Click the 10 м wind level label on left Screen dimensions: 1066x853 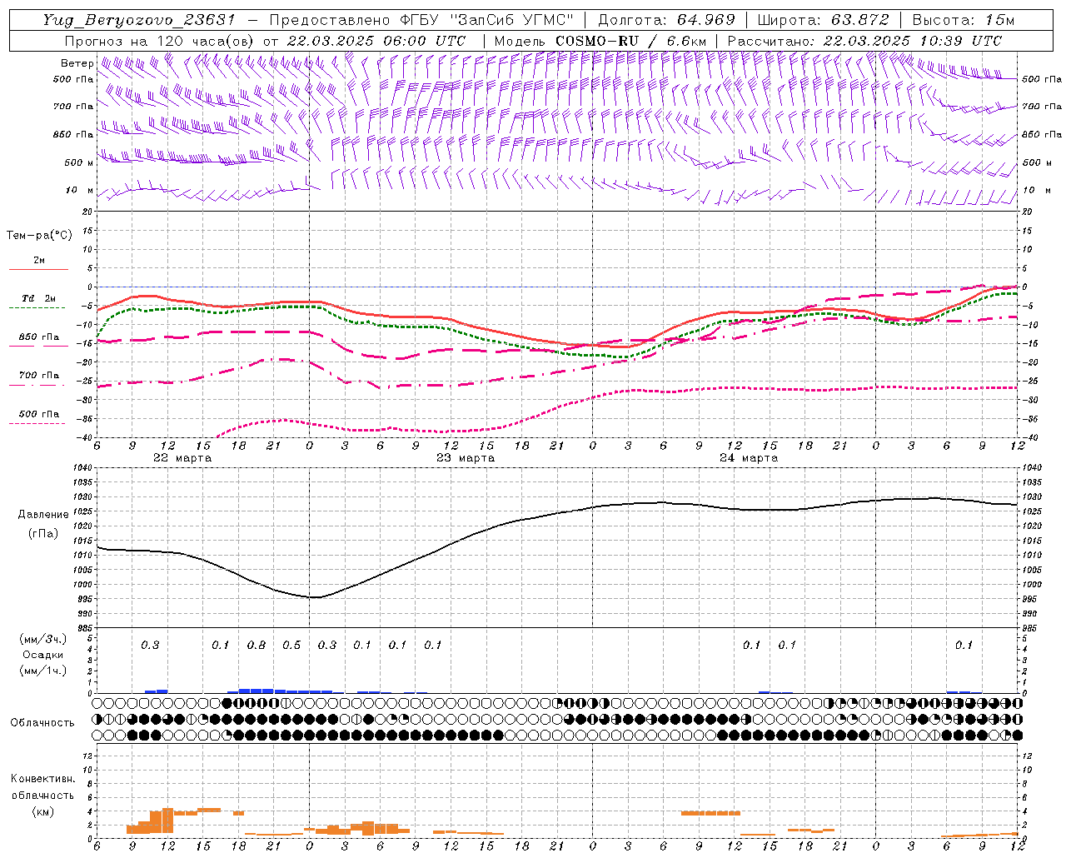80,191
